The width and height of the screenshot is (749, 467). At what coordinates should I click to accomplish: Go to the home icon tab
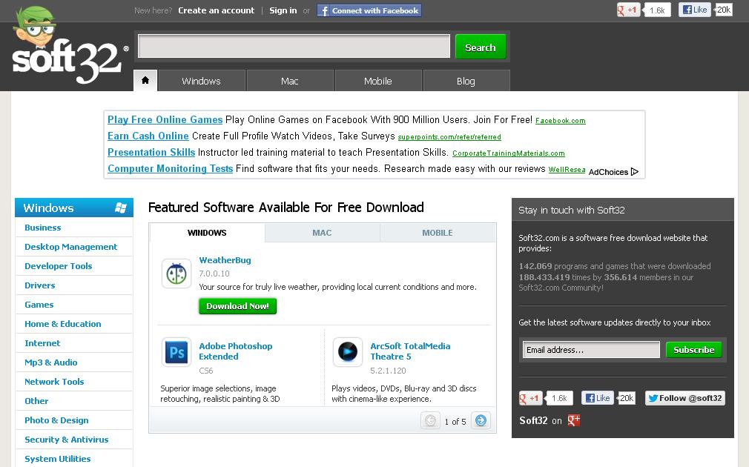pos(145,80)
